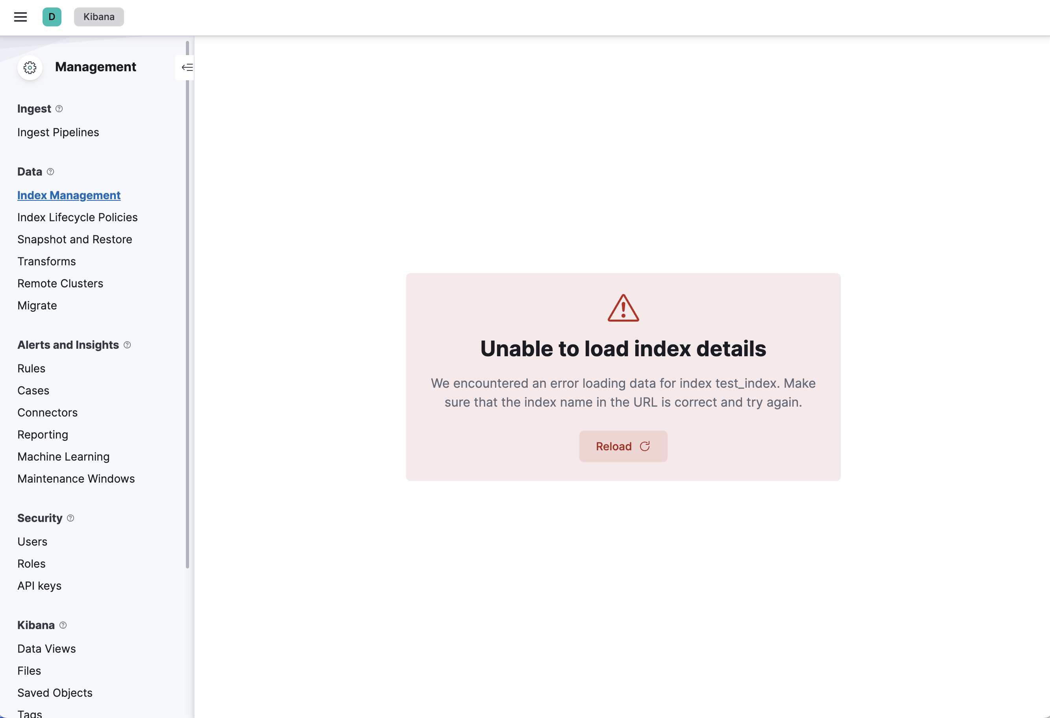
Task: Select API keys under Security
Action: (x=39, y=586)
